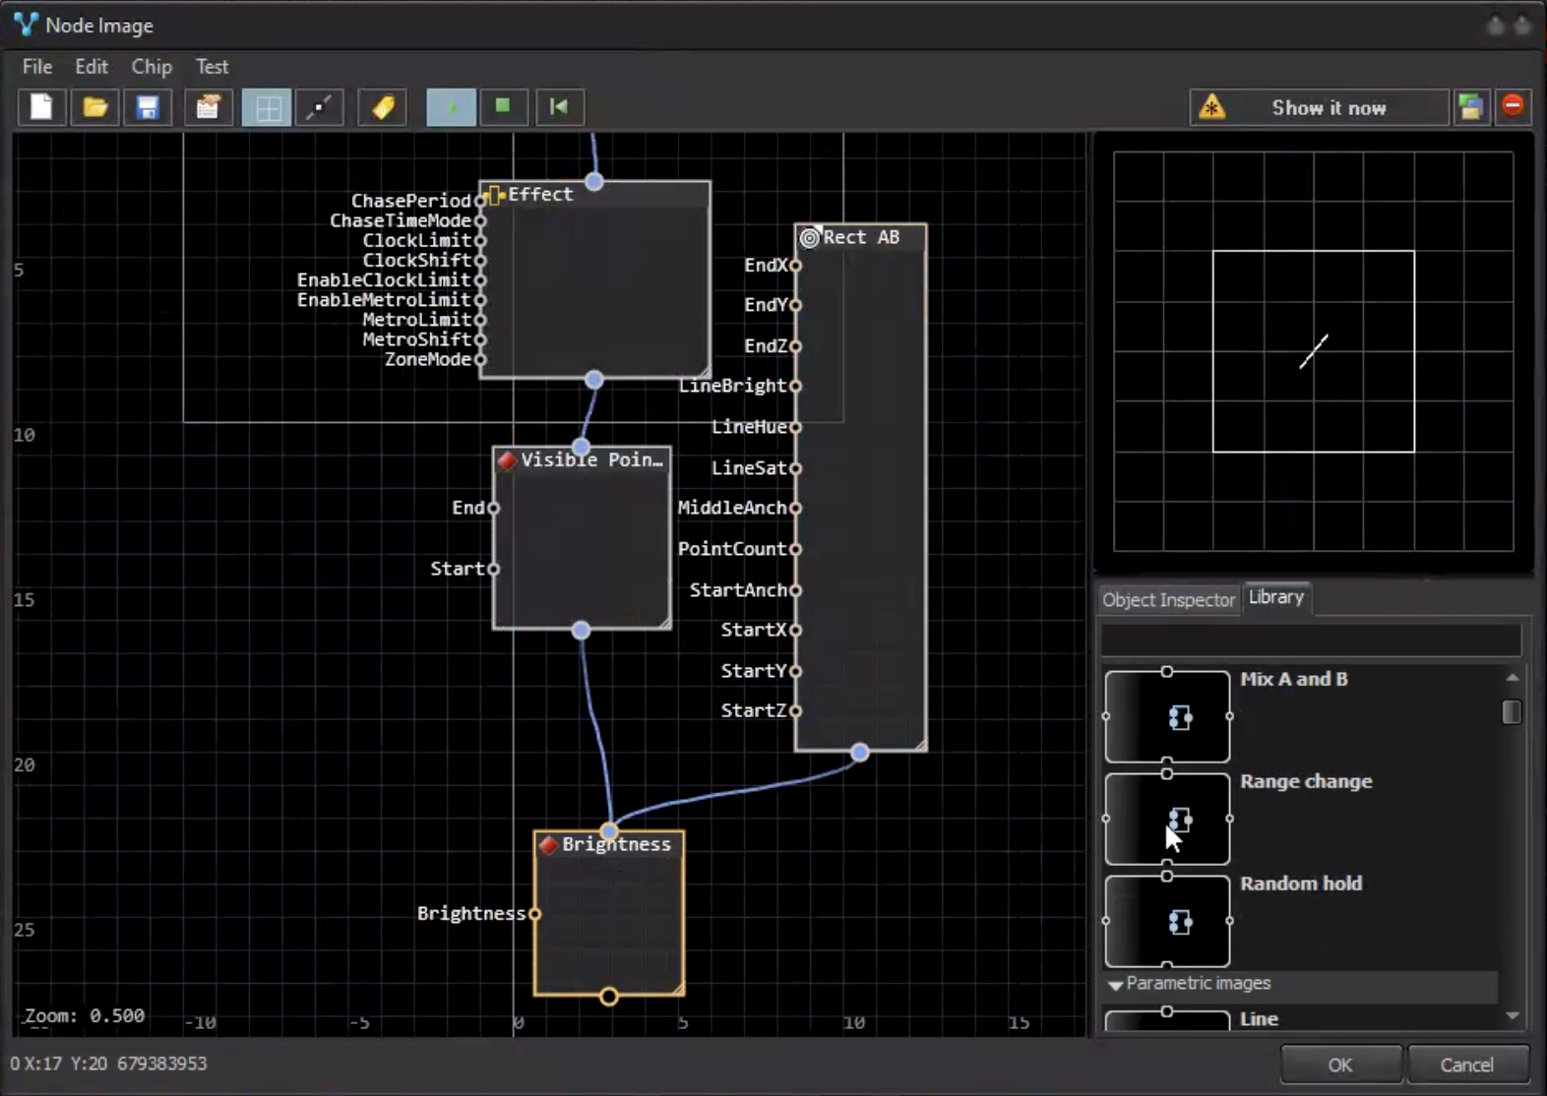1547x1096 pixels.
Task: Toggle the green play button
Action: (451, 107)
